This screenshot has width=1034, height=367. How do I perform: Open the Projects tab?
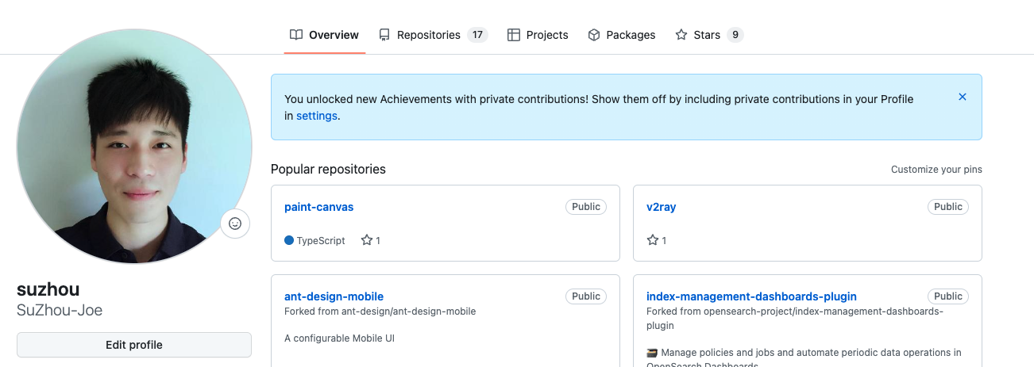point(538,35)
